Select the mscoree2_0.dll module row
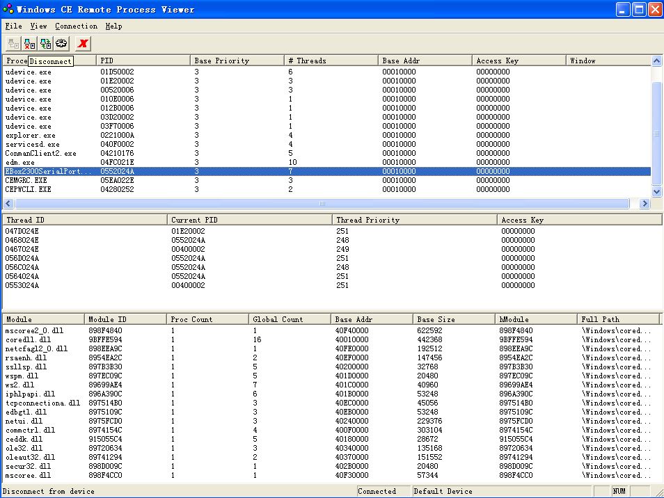This screenshot has height=498, width=664. (x=332, y=330)
